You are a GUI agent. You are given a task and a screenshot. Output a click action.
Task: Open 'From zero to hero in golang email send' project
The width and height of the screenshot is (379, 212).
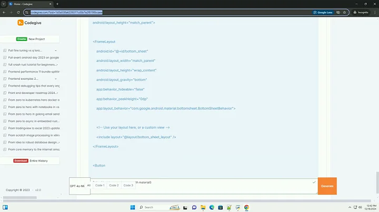pos(34,114)
